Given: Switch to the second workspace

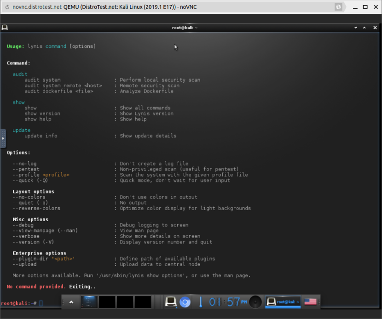Looking at the screenshot, I should [x=107, y=302].
